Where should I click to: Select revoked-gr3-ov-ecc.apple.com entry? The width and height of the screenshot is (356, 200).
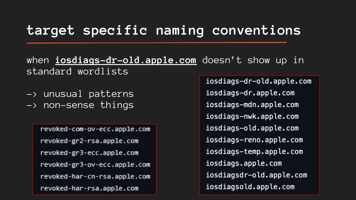pos(95,165)
